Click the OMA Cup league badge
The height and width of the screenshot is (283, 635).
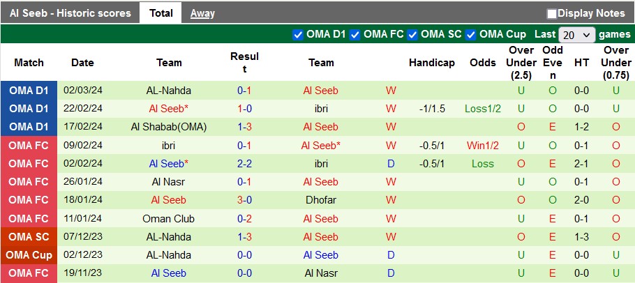[x=29, y=255]
